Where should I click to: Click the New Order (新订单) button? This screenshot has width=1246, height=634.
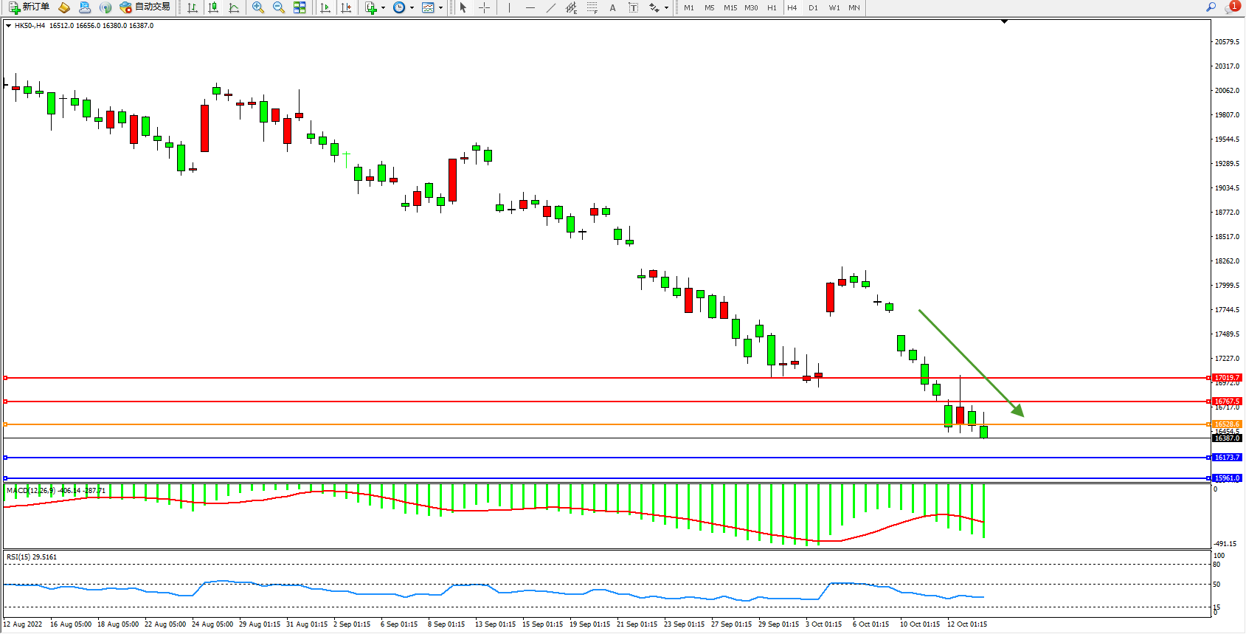[x=30, y=7]
